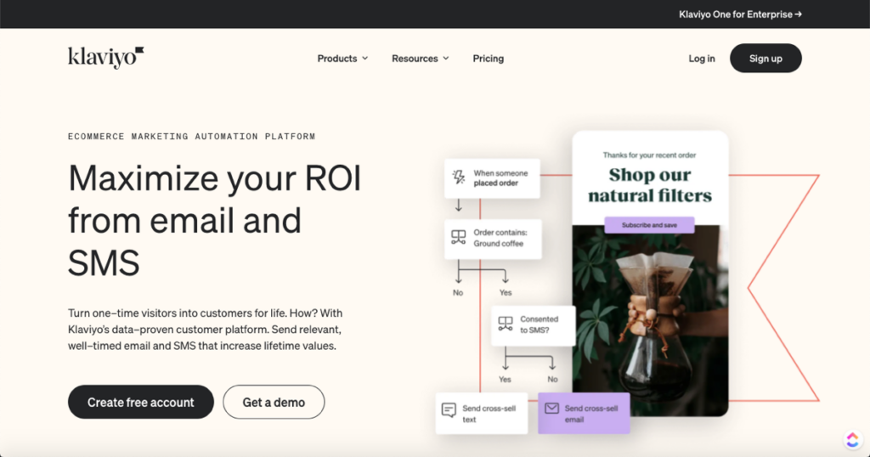Click the cross-sell email envelope icon
This screenshot has width=870, height=457.
coord(551,409)
